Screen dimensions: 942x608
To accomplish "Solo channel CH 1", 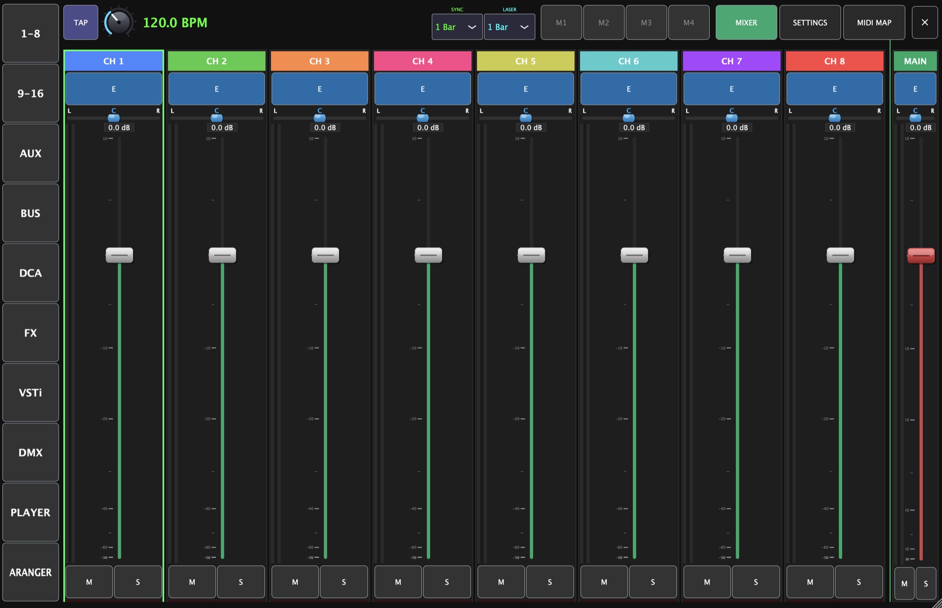I will pyautogui.click(x=138, y=582).
